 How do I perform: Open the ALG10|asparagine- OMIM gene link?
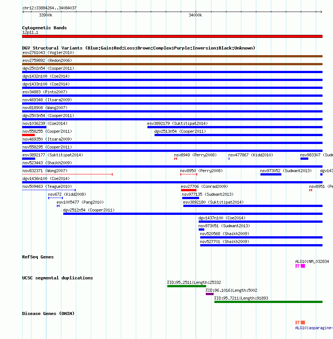point(314,328)
